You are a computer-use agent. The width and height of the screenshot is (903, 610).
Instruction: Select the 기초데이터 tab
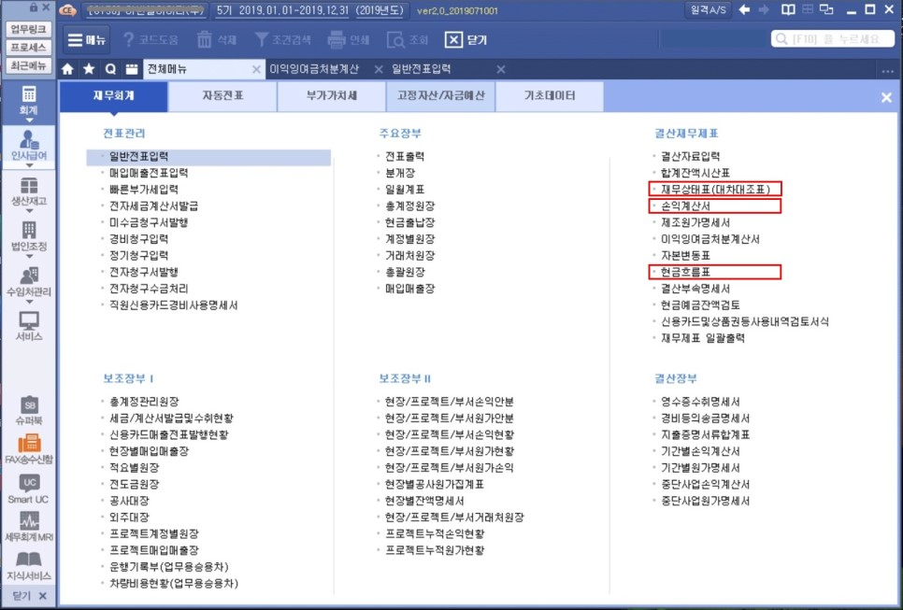tap(550, 96)
